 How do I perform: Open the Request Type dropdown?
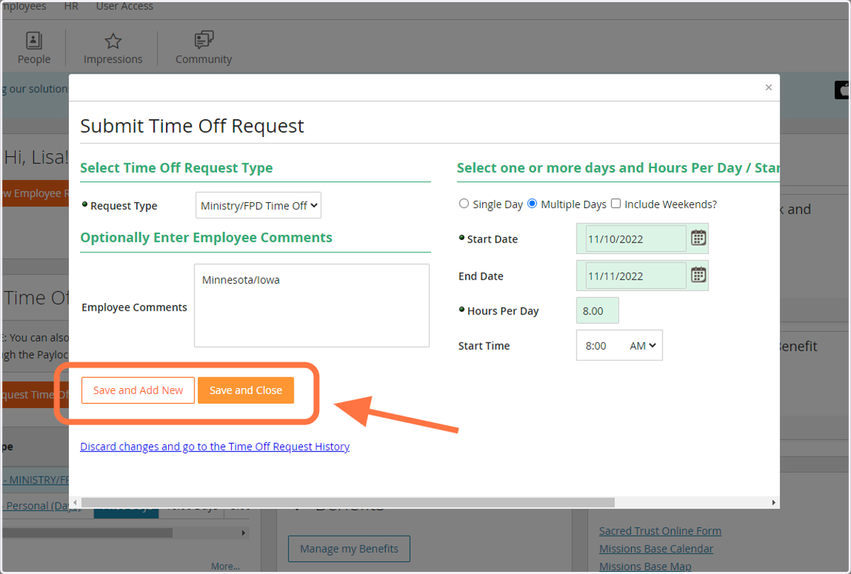pos(258,205)
